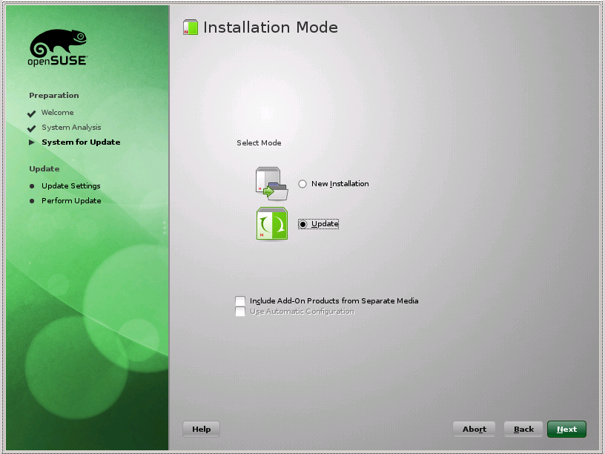Click the New Installation package icon
The image size is (605, 454).
271,183
